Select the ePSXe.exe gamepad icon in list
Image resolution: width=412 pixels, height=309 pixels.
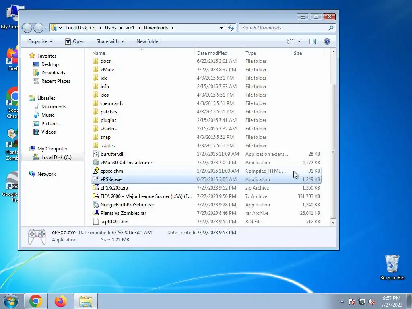click(x=96, y=179)
